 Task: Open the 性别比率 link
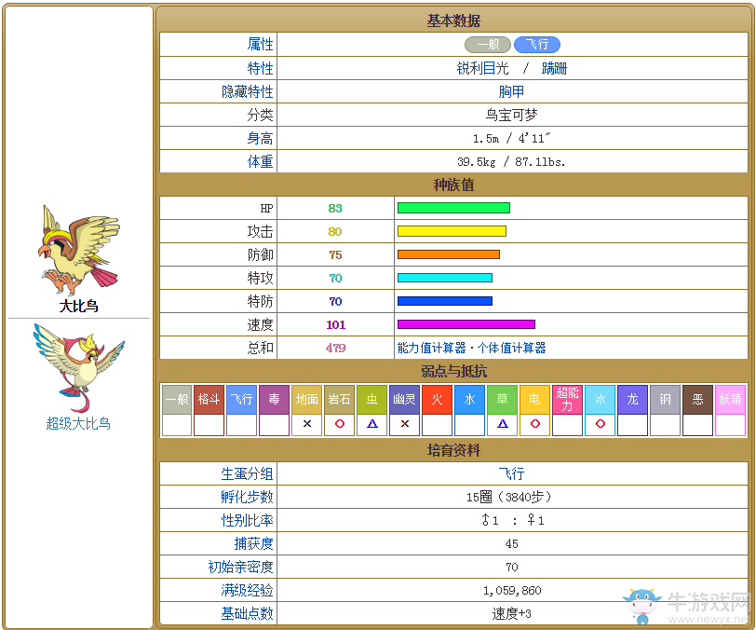[248, 520]
